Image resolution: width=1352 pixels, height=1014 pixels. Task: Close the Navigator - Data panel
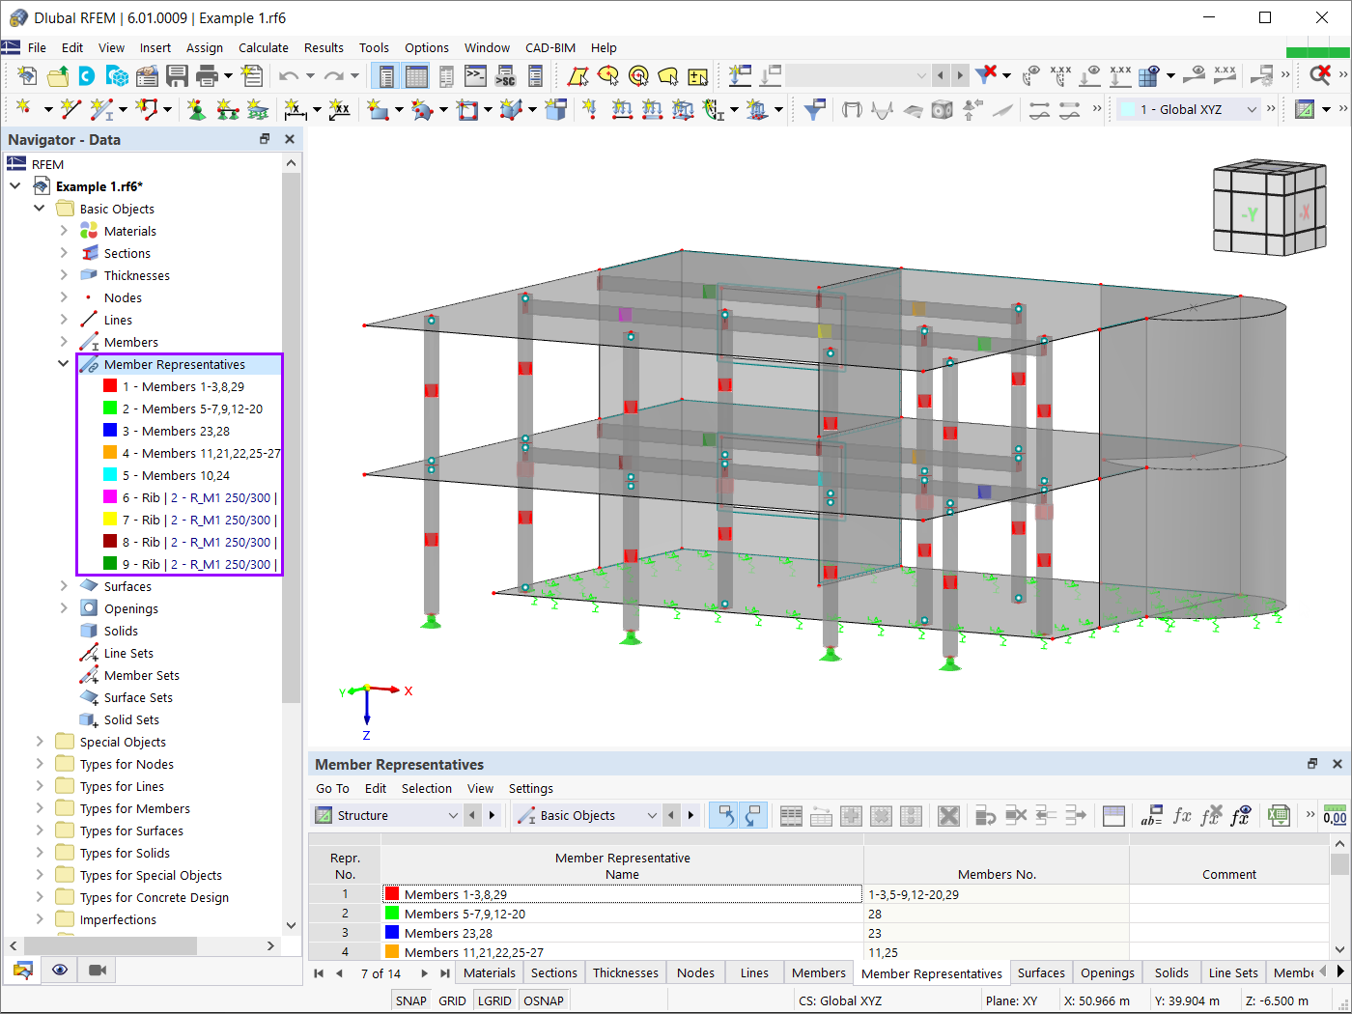pos(289,139)
